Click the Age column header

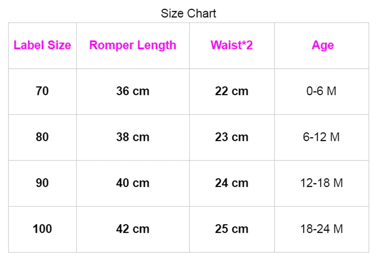pyautogui.click(x=323, y=45)
